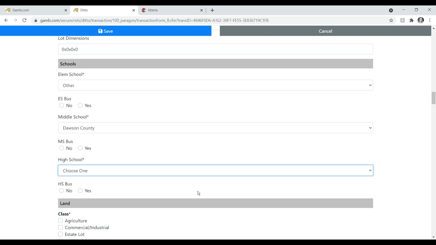The height and width of the screenshot is (245, 436).
Task: Click the scrollbar up arrow
Action: 434,28
